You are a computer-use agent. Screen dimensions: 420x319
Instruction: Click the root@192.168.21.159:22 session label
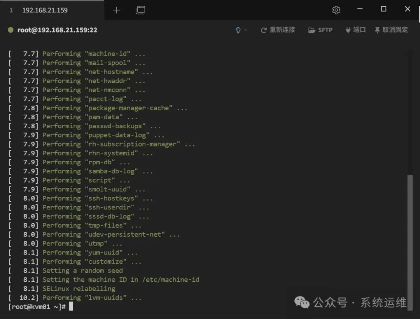point(57,30)
